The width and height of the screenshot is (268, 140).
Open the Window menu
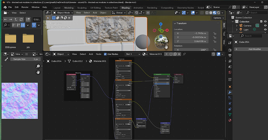[35, 7]
